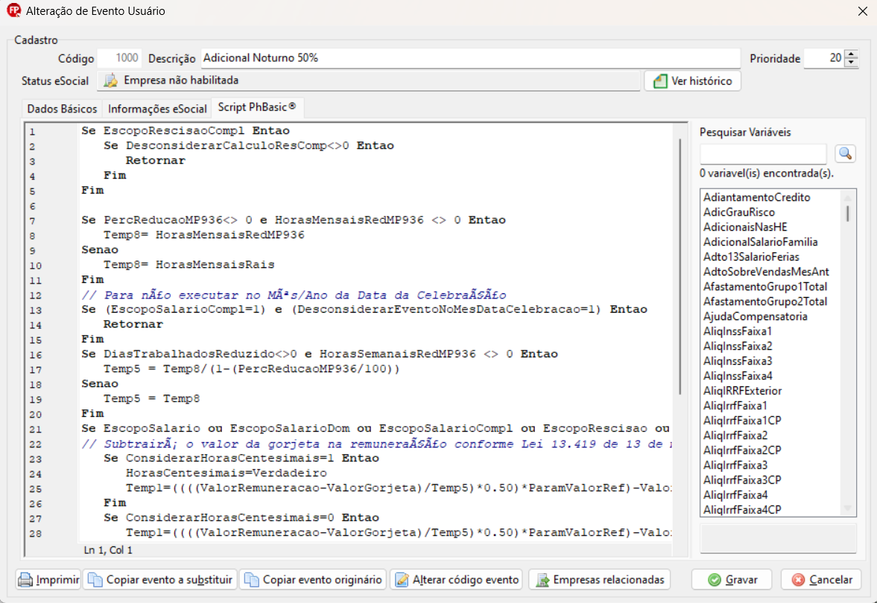Select variable AdicionaisNasHE

(745, 227)
